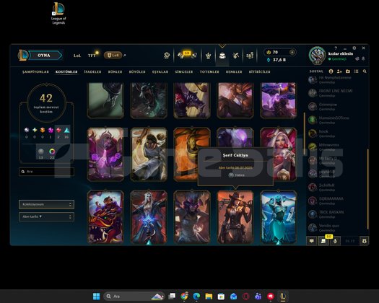
Task: Switch to ŞAMPİYONLAR tab
Action: [35, 71]
